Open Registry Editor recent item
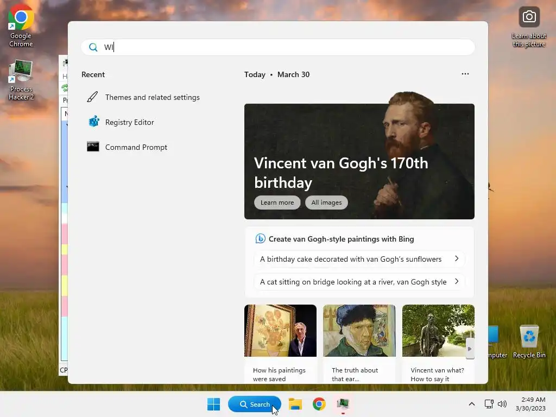556x417 pixels. pos(129,122)
